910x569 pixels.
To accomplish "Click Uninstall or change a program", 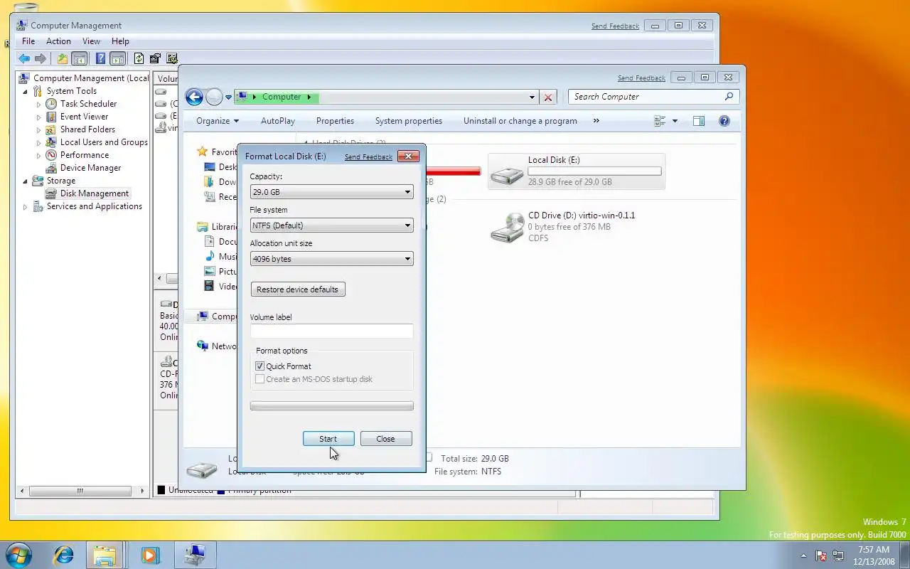I will pos(520,121).
